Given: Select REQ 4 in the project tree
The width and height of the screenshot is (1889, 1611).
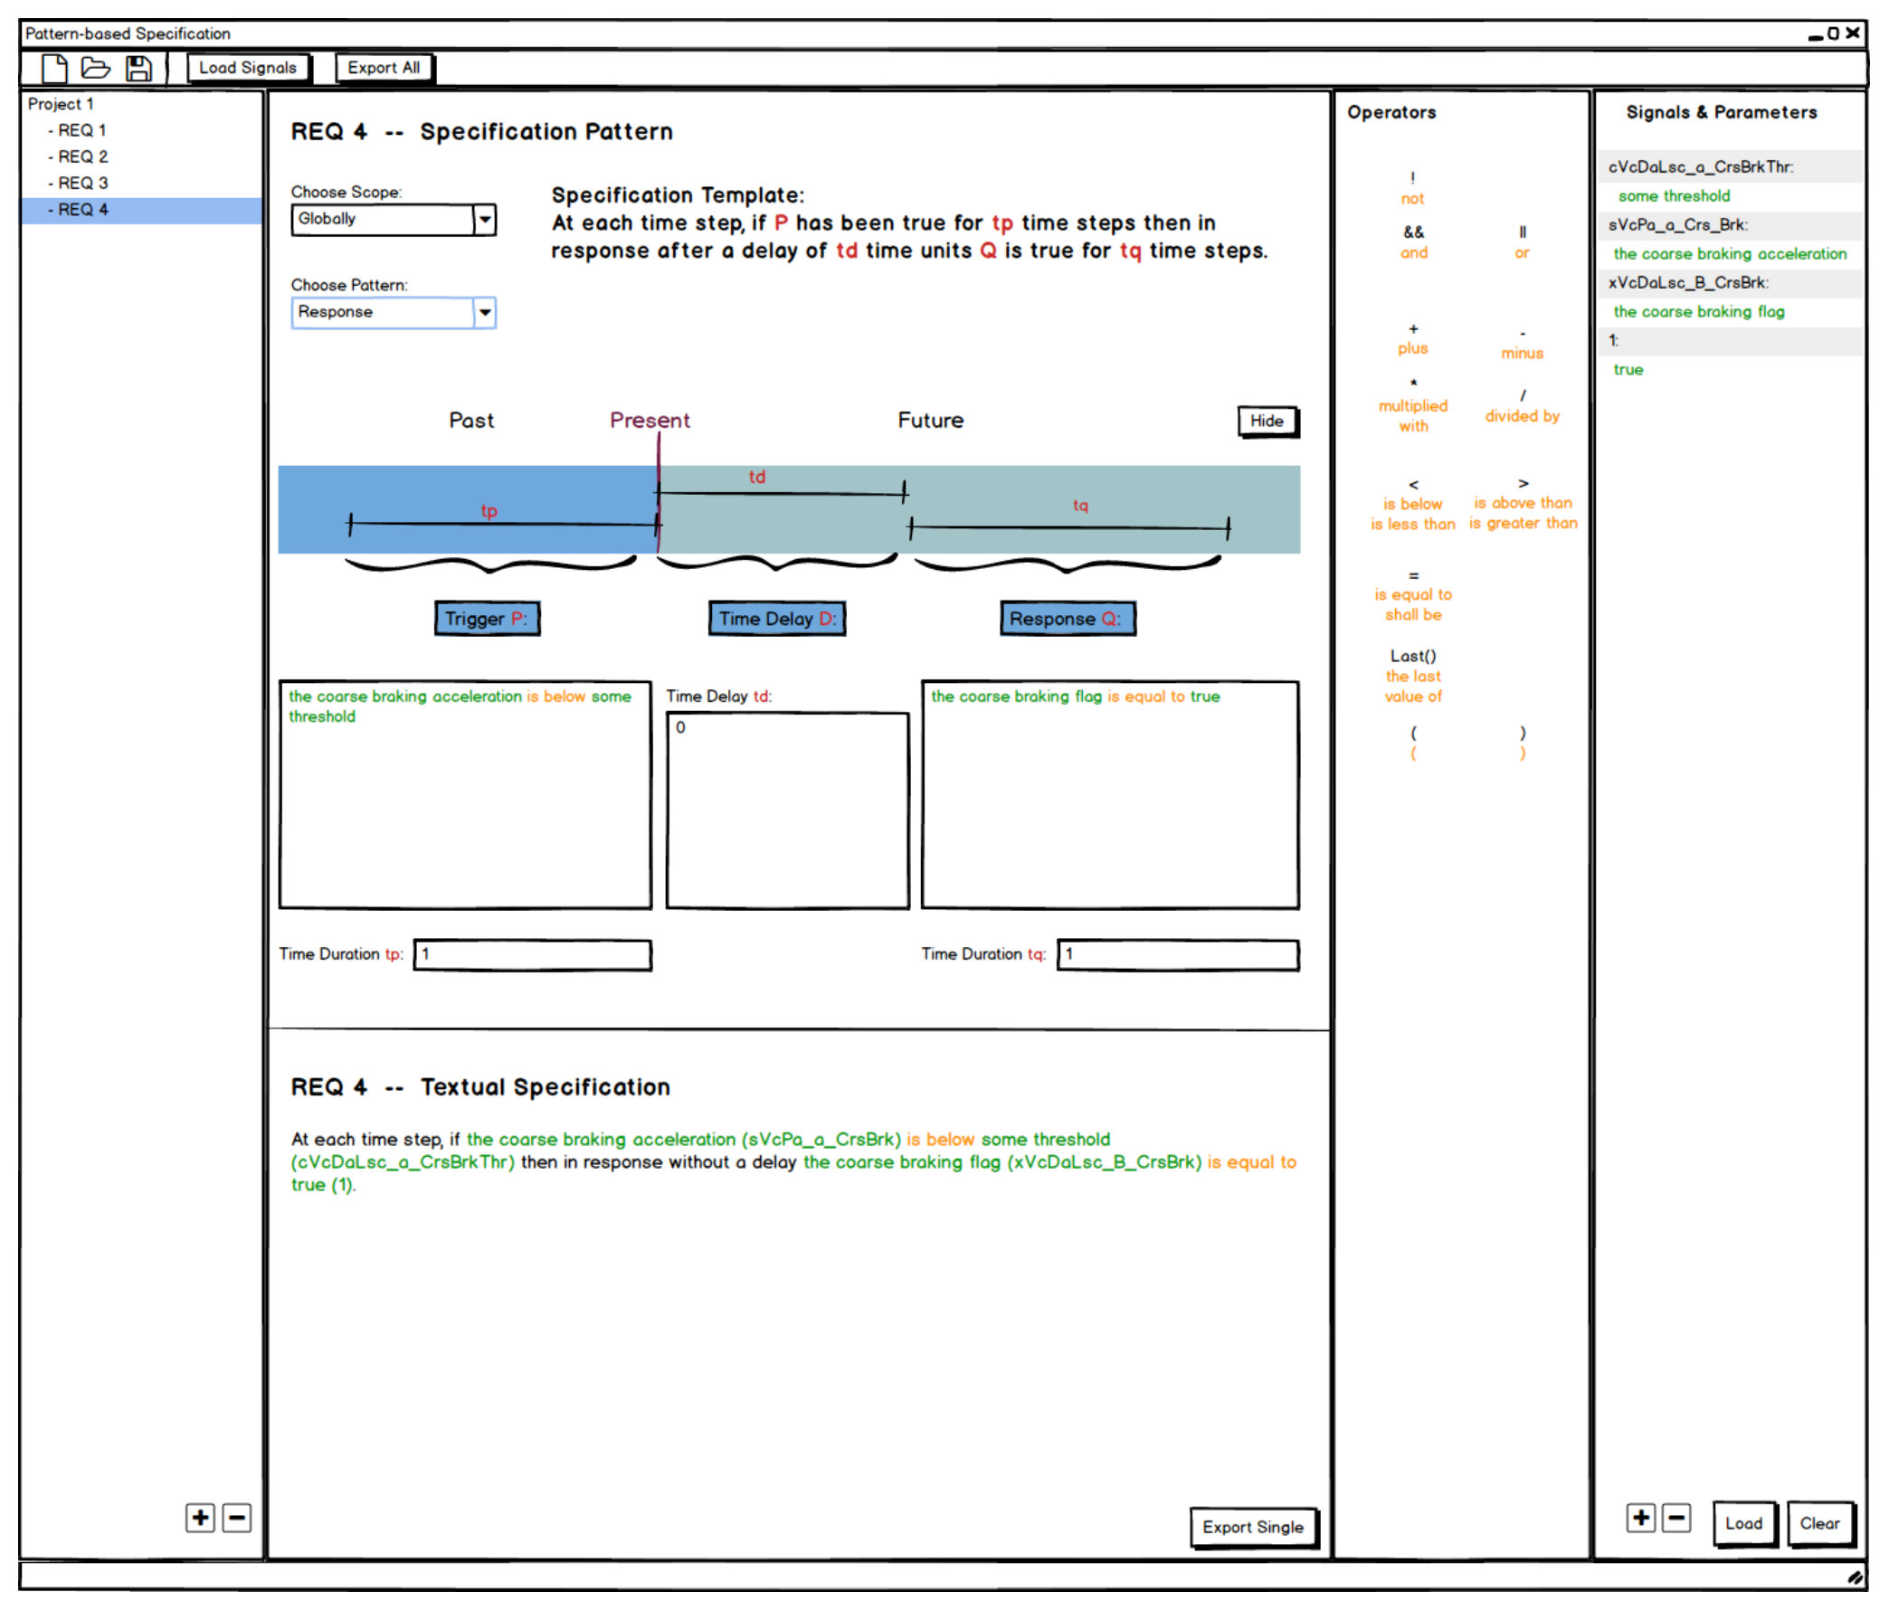Looking at the screenshot, I should point(141,210).
